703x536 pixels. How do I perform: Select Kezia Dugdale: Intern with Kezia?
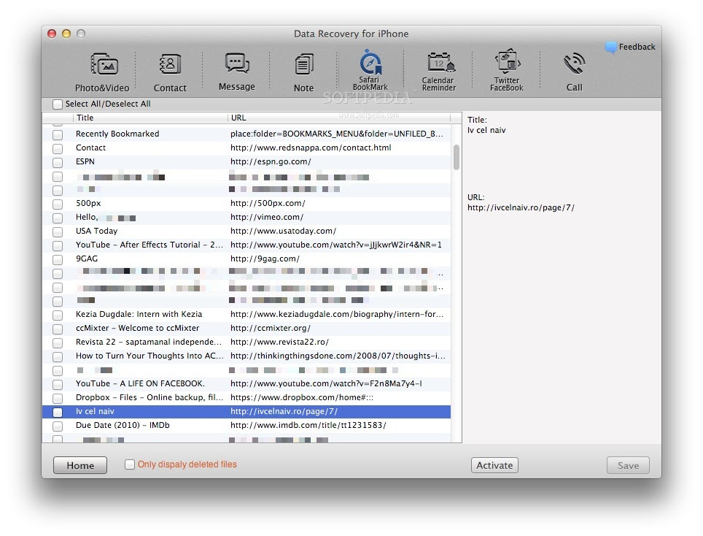(139, 314)
